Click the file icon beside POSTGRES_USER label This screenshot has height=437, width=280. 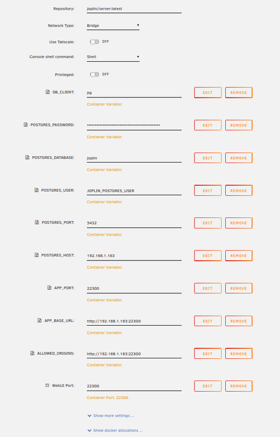tap(37, 190)
